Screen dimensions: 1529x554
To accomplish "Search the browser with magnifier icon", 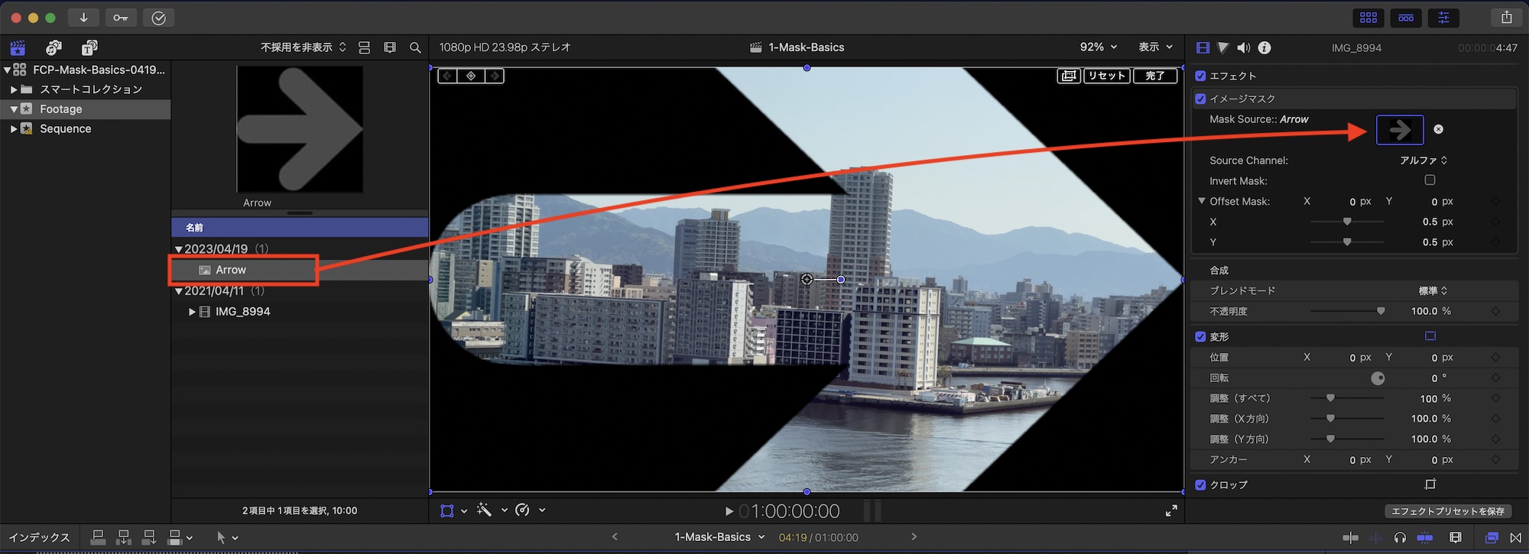I will click(415, 47).
